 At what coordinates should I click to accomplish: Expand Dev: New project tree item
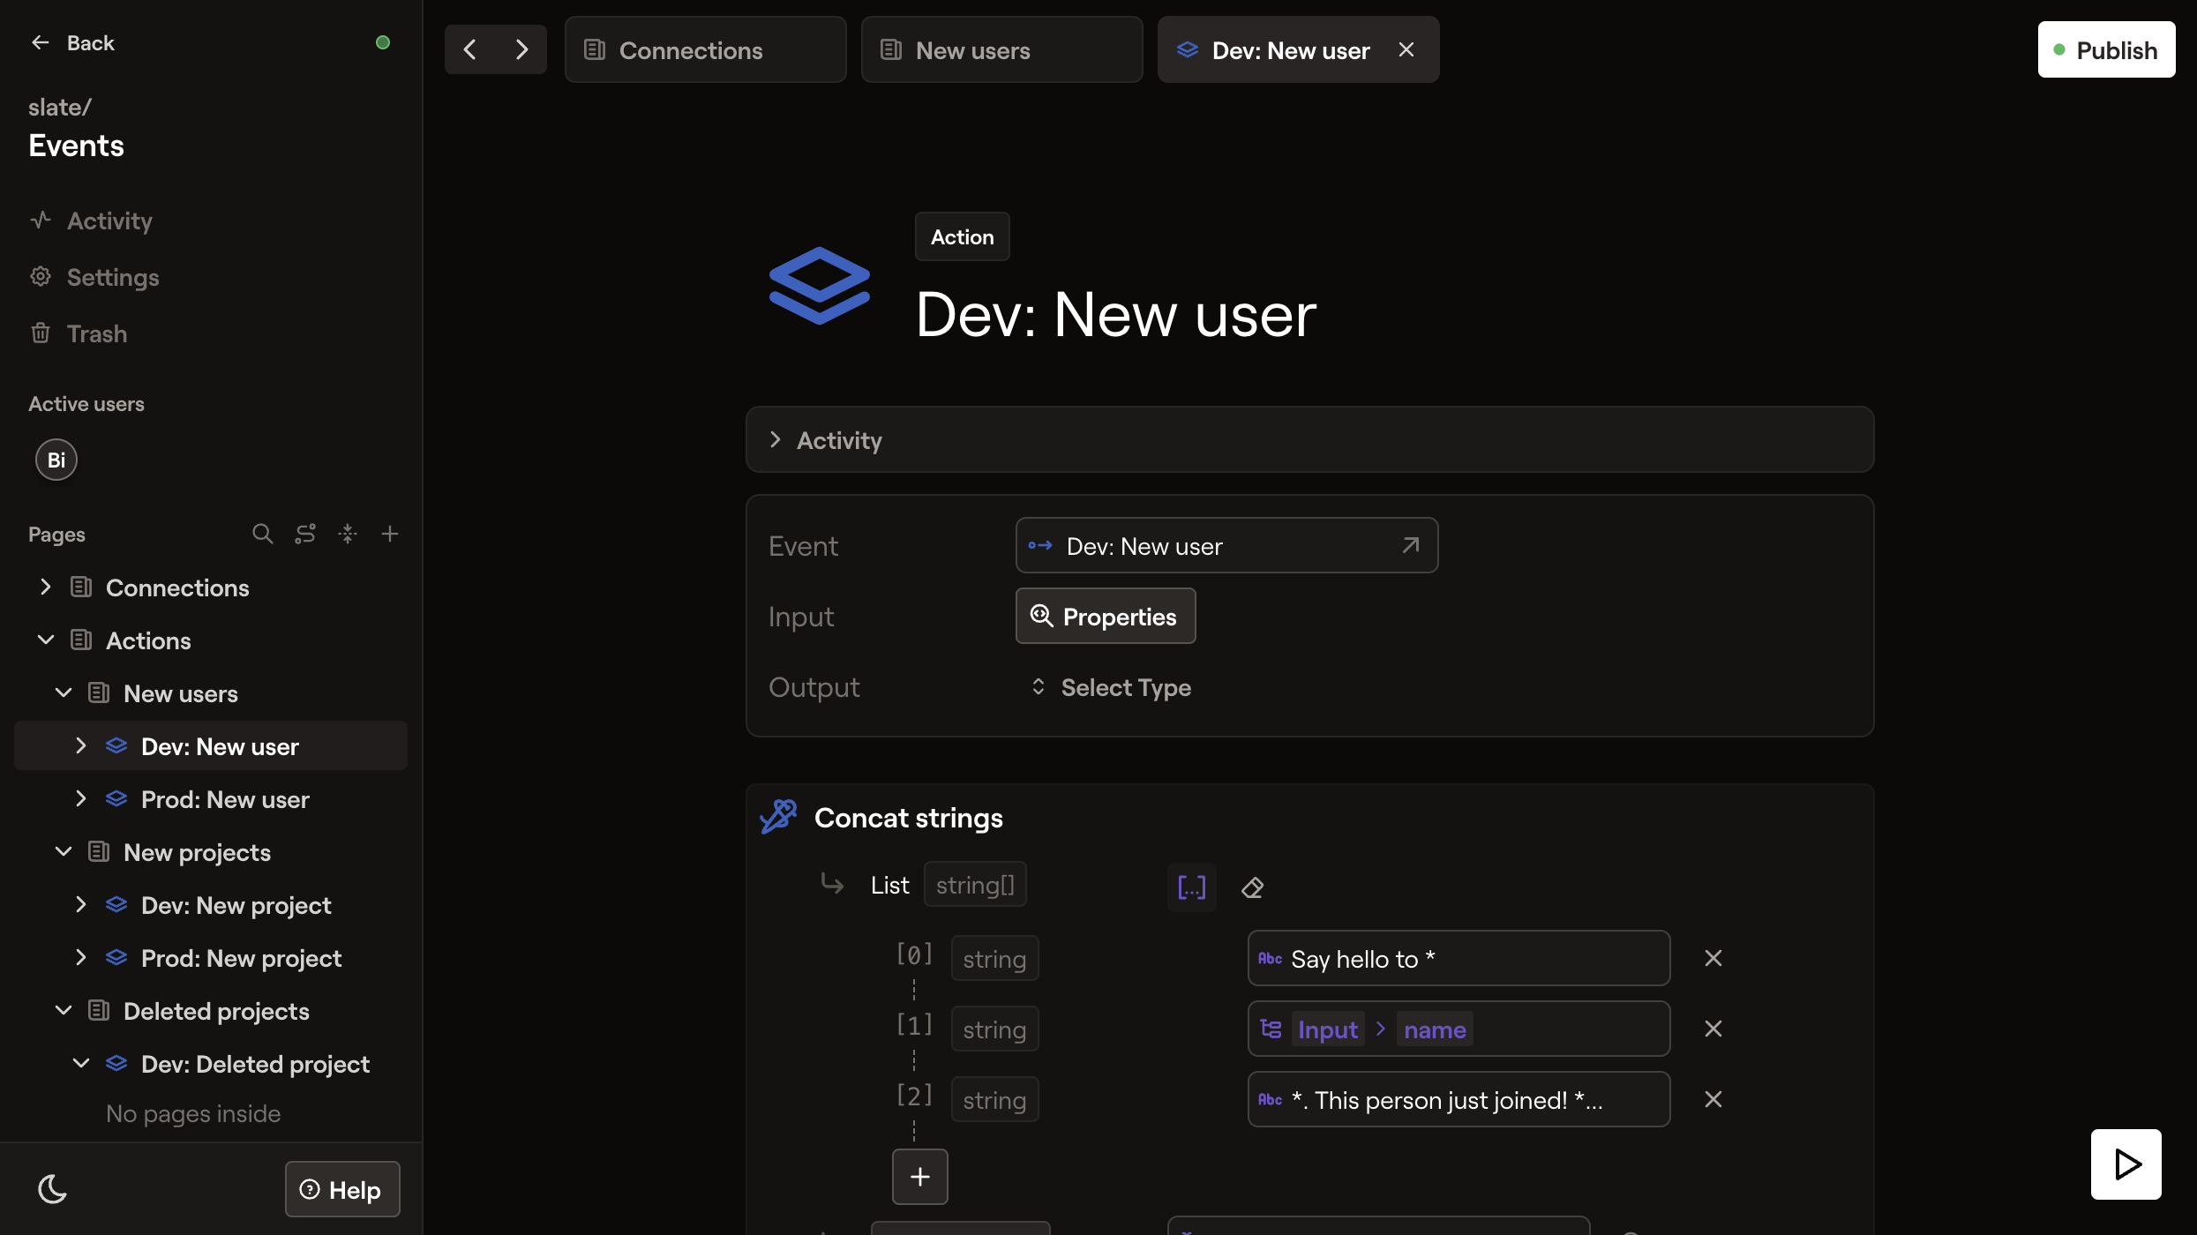[81, 905]
